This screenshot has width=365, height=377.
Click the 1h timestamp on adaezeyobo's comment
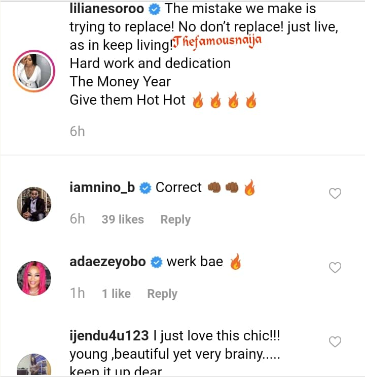(x=77, y=294)
